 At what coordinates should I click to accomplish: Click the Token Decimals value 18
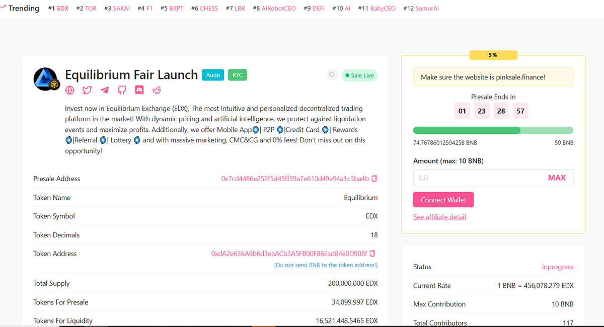click(374, 235)
